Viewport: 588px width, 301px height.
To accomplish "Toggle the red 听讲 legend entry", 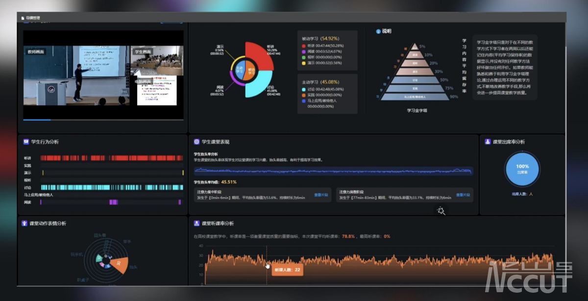I will pyautogui.click(x=304, y=46).
